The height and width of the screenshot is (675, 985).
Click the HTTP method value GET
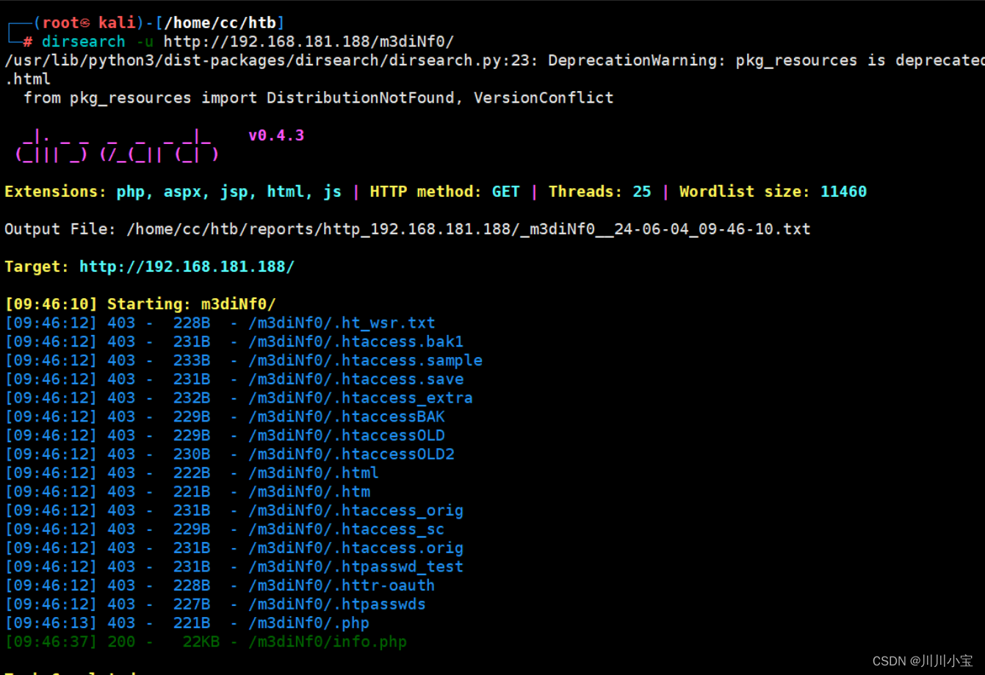[x=505, y=192]
